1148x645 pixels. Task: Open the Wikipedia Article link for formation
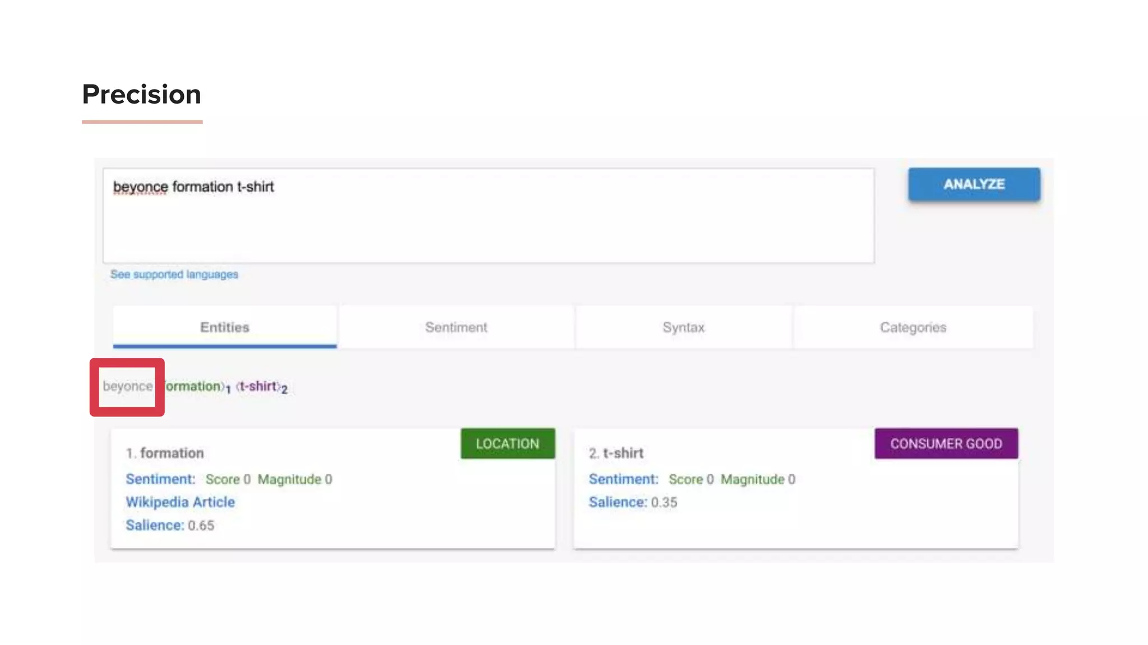click(180, 502)
